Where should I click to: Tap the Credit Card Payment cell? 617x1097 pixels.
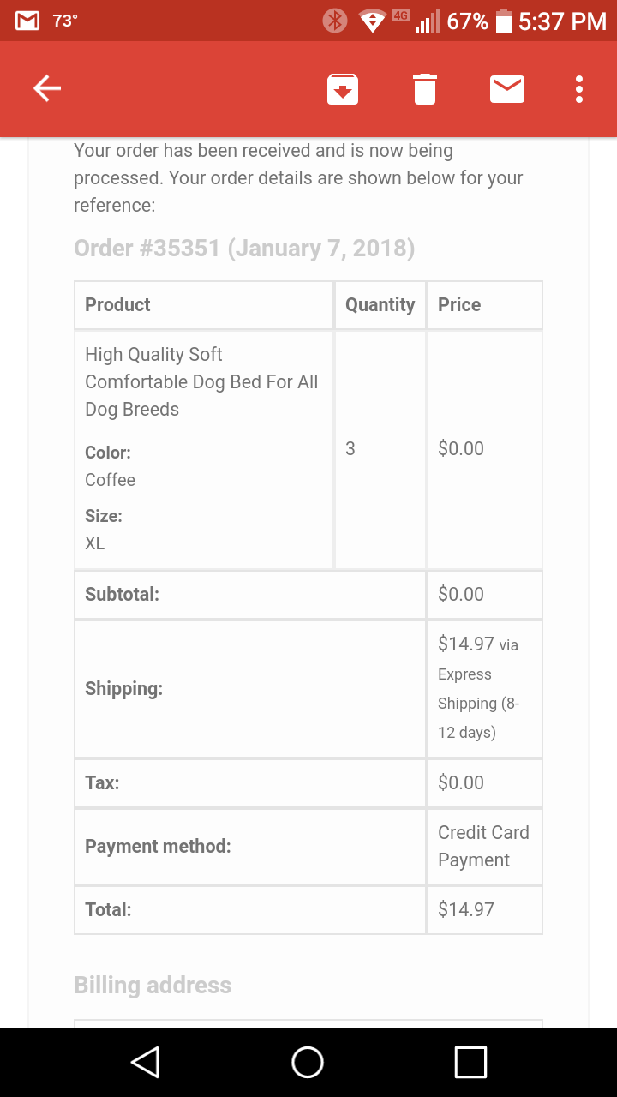484,846
